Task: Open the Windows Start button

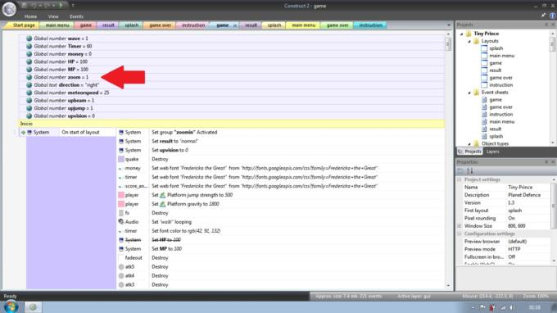Action: [11, 306]
